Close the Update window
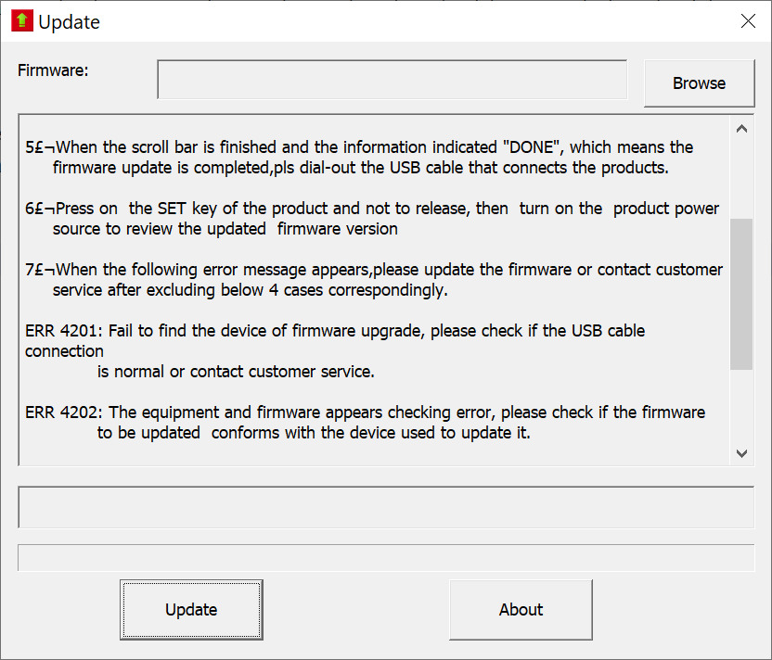 (x=748, y=21)
